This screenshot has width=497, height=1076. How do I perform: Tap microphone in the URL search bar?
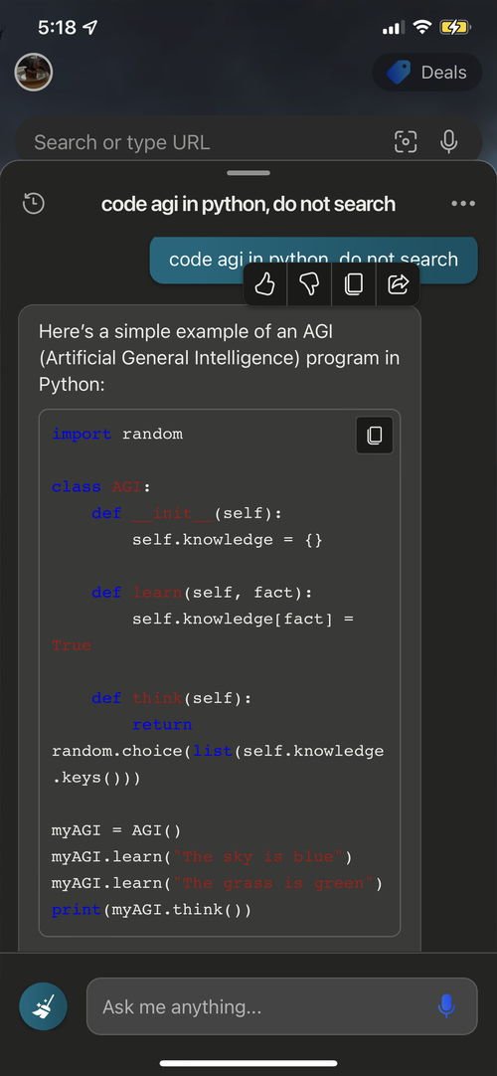[449, 142]
